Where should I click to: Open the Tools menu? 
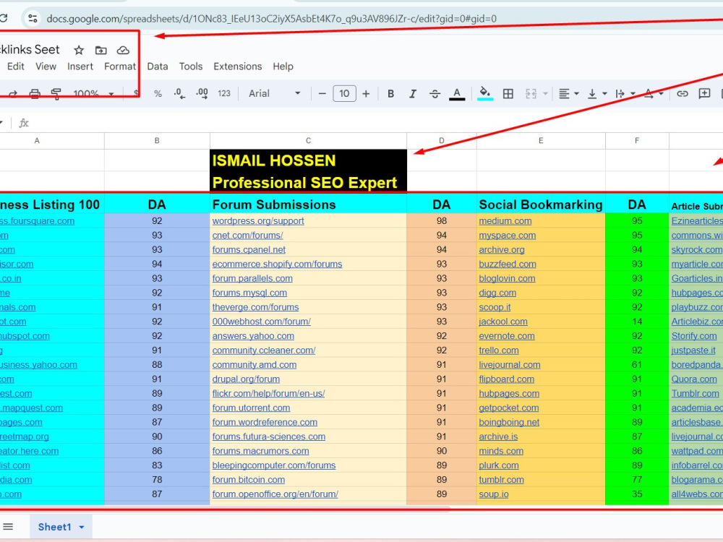click(x=191, y=66)
